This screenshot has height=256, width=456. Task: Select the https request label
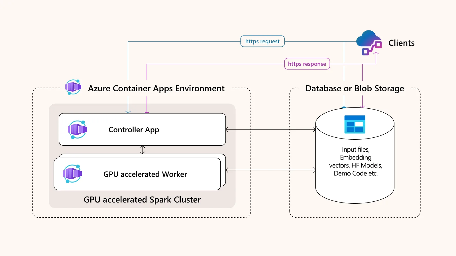tap(262, 41)
